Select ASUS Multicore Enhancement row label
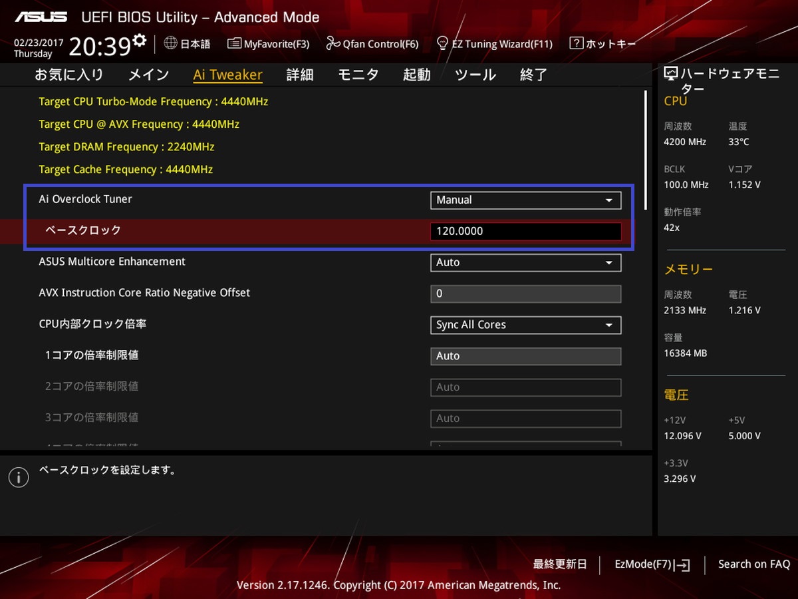Screen dimensions: 798x599 click(112, 262)
